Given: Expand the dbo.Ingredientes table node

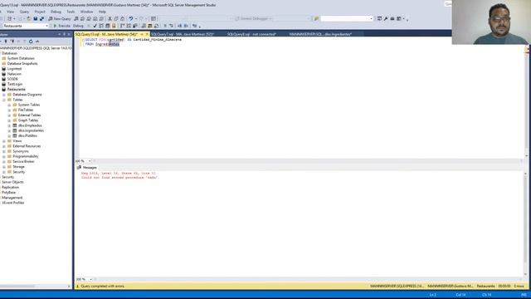Looking at the screenshot, I should tap(9, 131).
